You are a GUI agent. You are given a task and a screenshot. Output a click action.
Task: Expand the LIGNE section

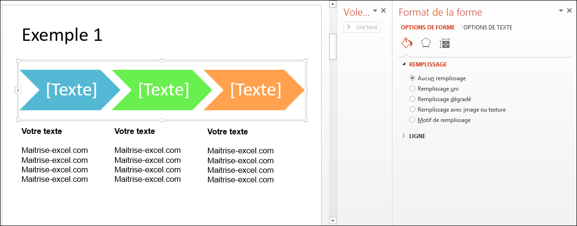[x=404, y=136]
